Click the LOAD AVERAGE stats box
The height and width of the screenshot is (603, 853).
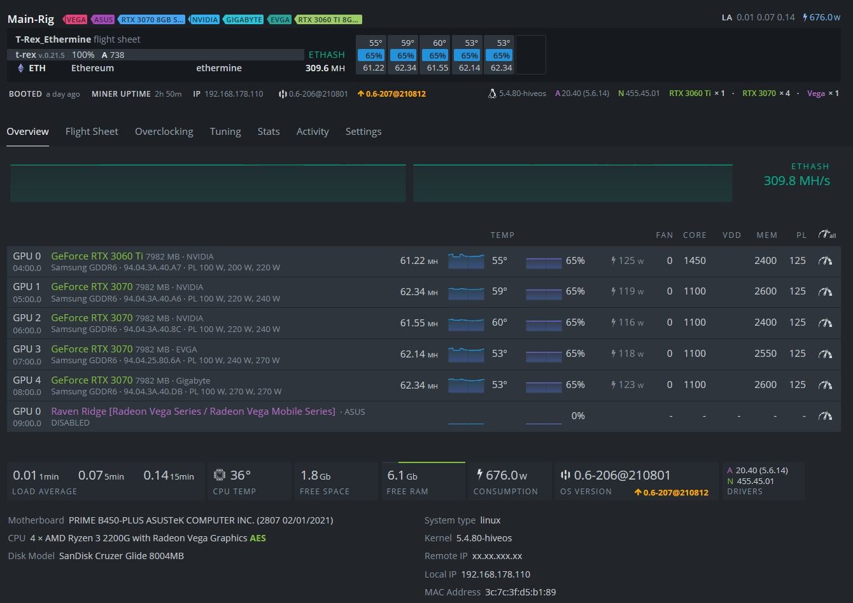(106, 482)
